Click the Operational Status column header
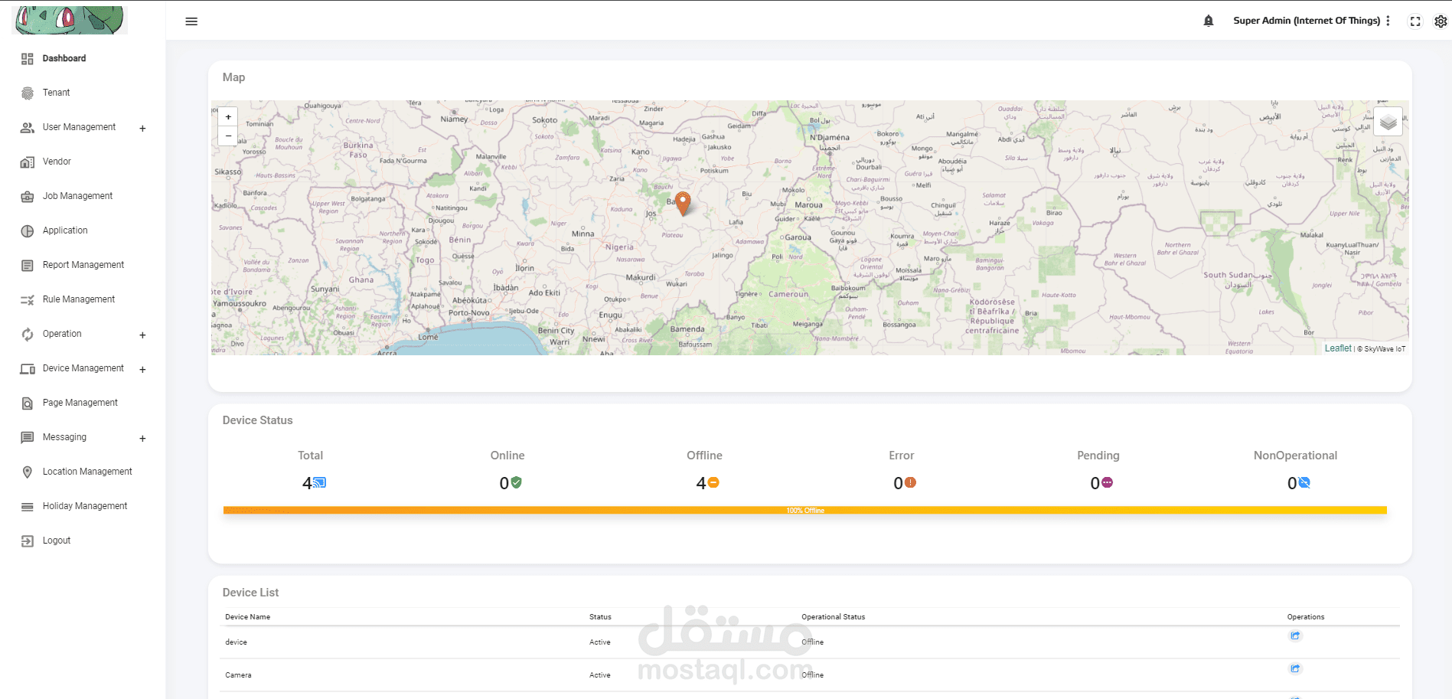This screenshot has height=699, width=1452. [x=834, y=617]
